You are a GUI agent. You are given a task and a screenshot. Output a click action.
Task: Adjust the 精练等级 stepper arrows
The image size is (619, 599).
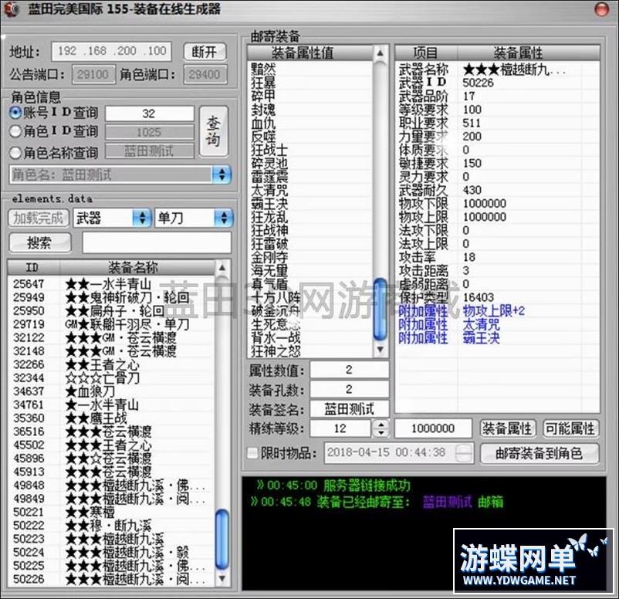pyautogui.click(x=380, y=428)
